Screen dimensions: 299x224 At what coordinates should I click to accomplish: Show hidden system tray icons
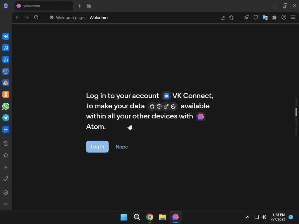point(248,217)
